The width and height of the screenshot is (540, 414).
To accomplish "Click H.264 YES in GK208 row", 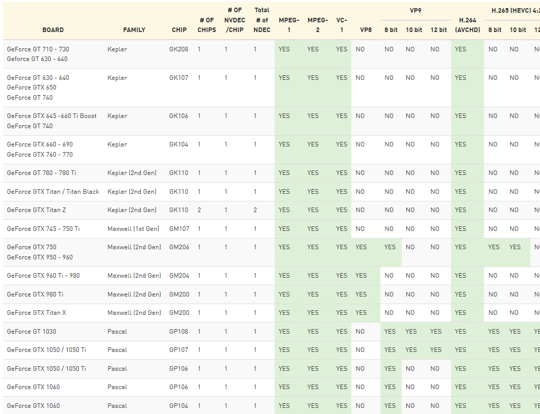I will (461, 49).
